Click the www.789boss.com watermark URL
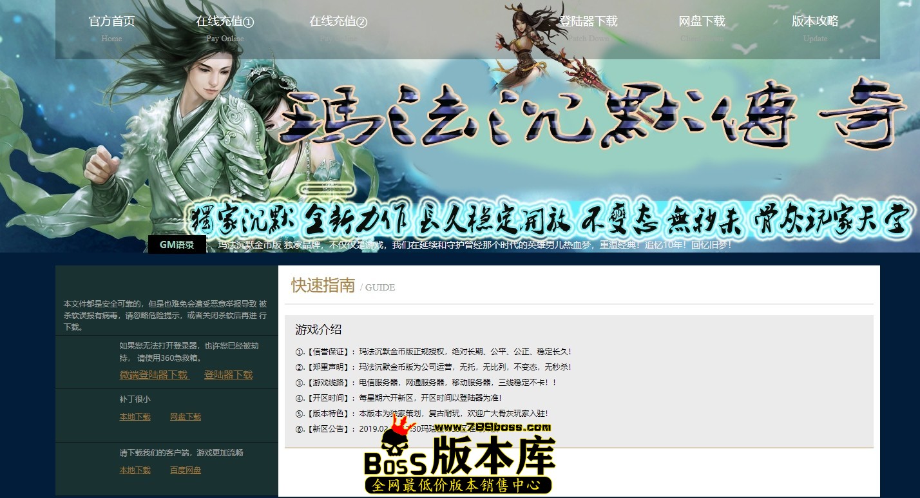 click(493, 427)
